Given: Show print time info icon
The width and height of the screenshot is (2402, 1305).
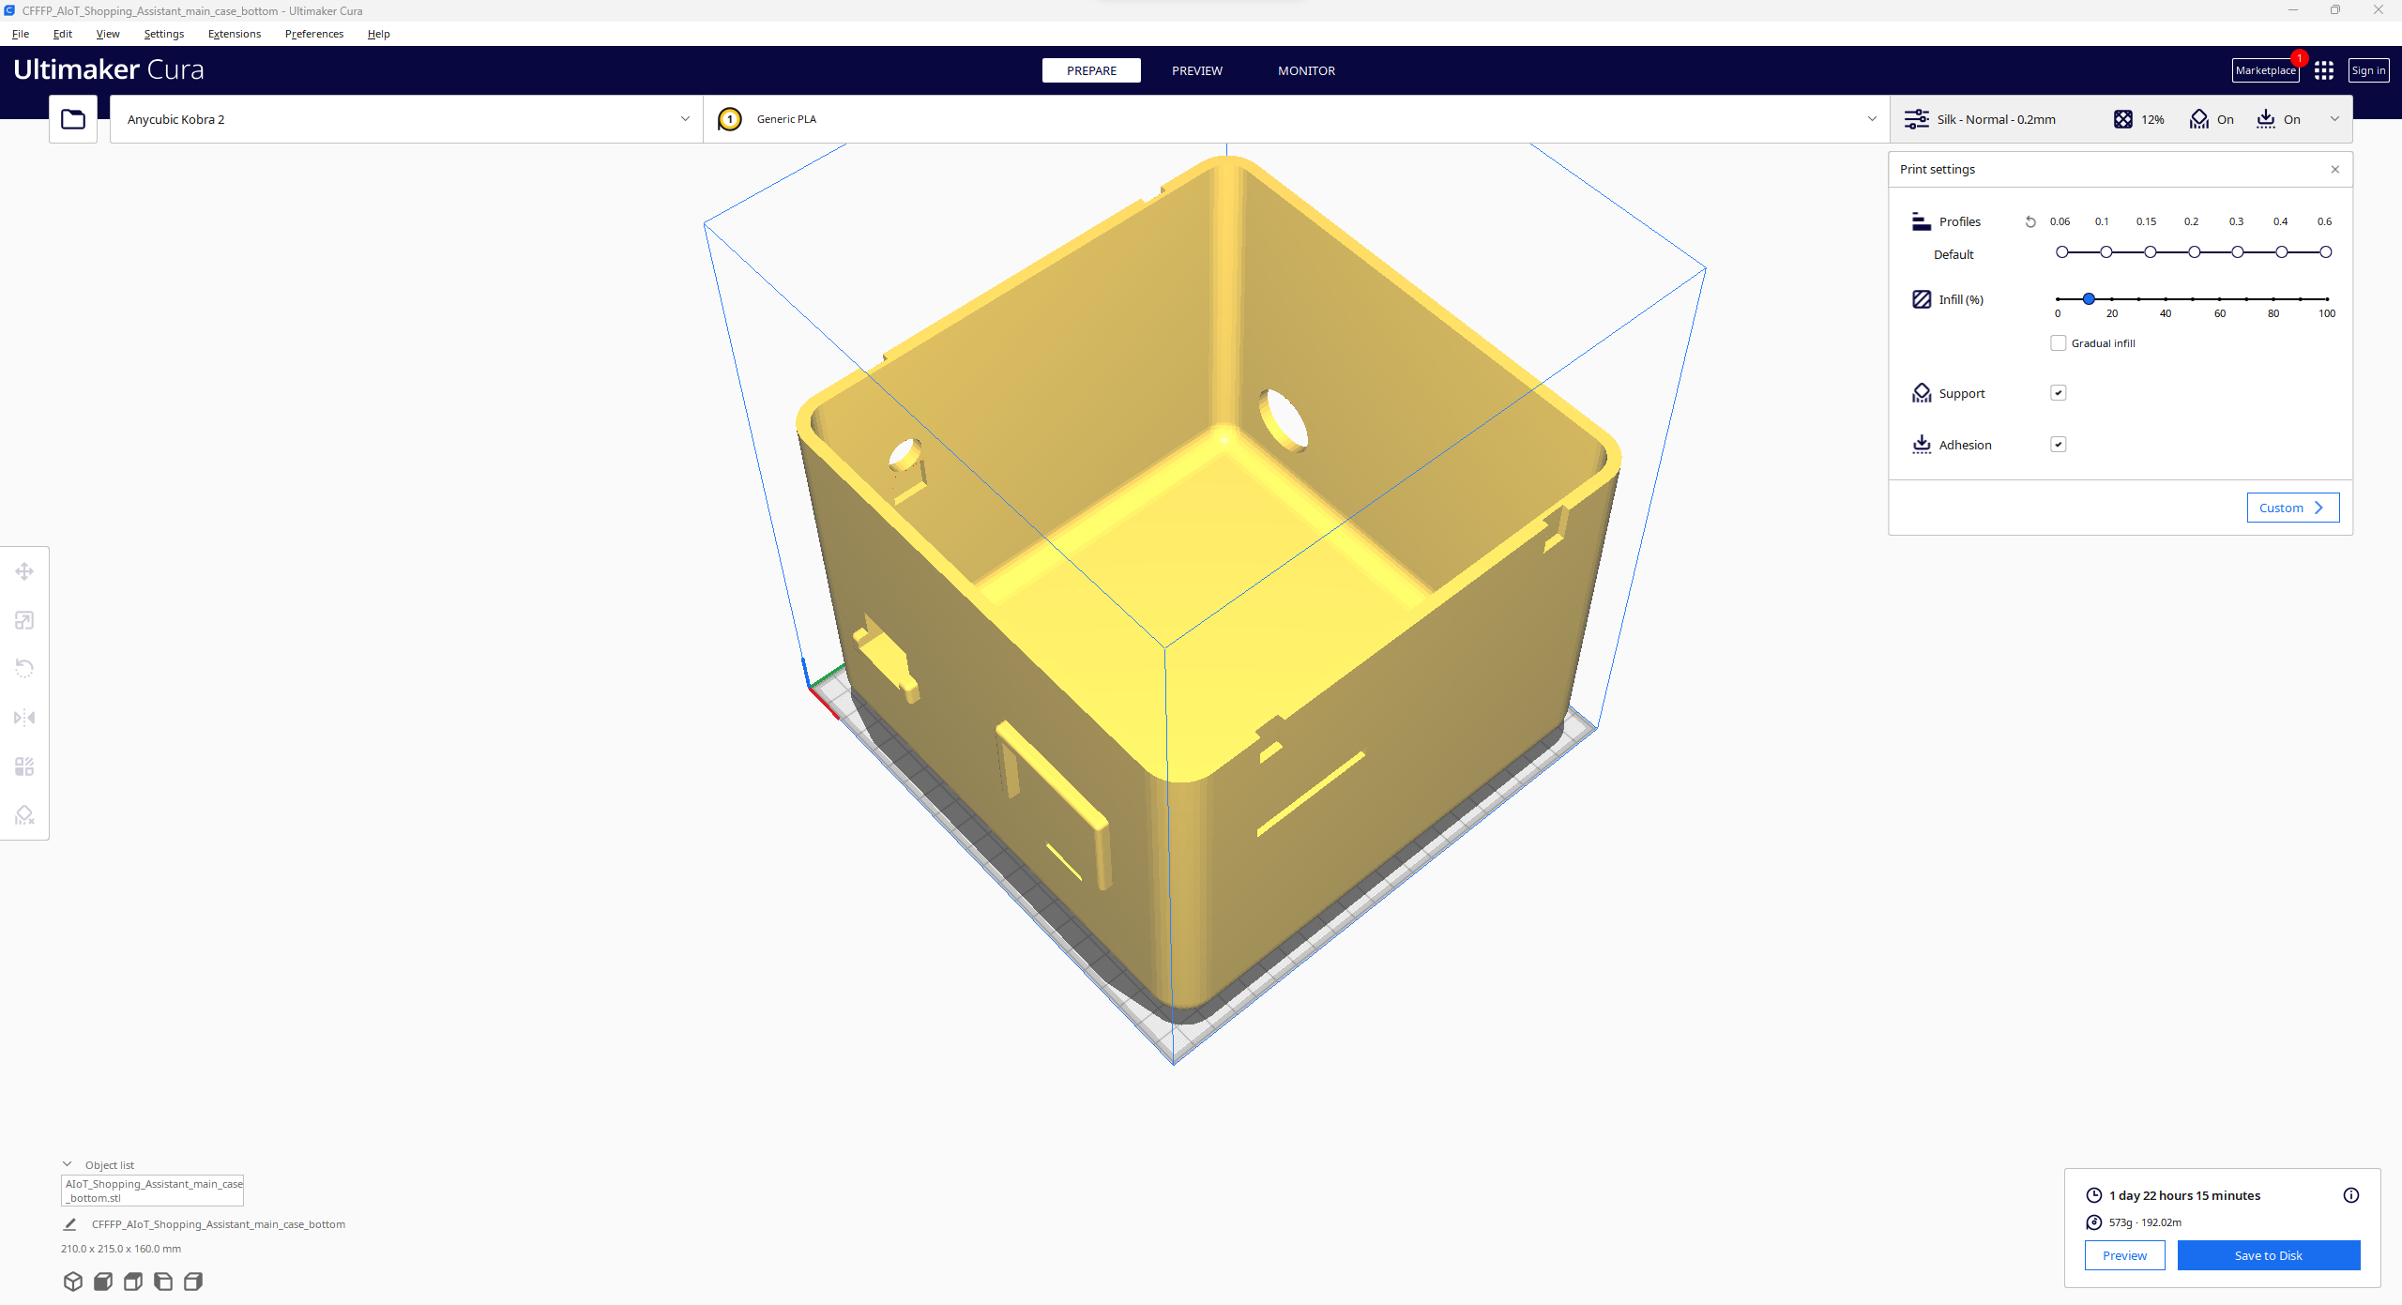Looking at the screenshot, I should click(2350, 1195).
